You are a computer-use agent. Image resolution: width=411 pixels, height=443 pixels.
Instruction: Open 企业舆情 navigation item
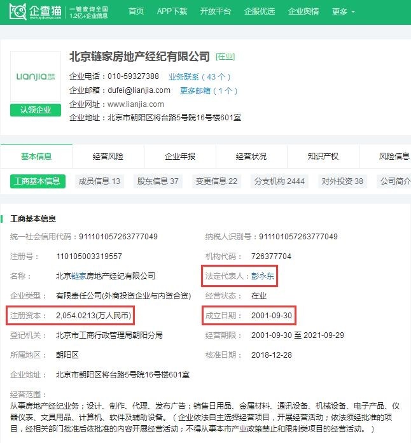coord(303,11)
